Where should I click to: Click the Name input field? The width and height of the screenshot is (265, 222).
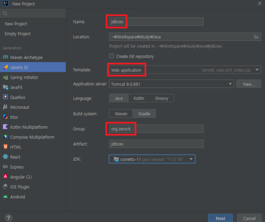(156, 21)
